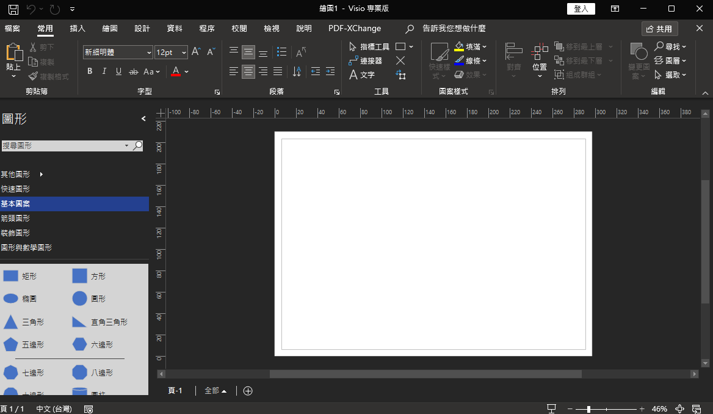Select the 文字 text tool

tap(361, 74)
